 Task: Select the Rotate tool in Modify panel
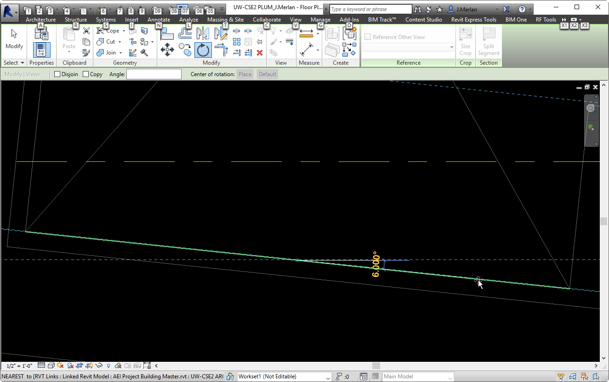click(x=203, y=50)
